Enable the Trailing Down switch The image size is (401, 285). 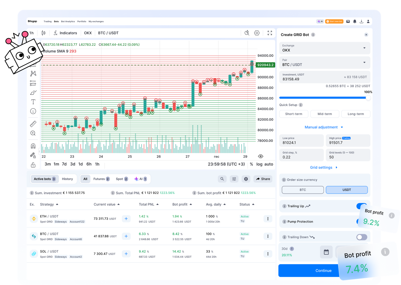click(362, 237)
